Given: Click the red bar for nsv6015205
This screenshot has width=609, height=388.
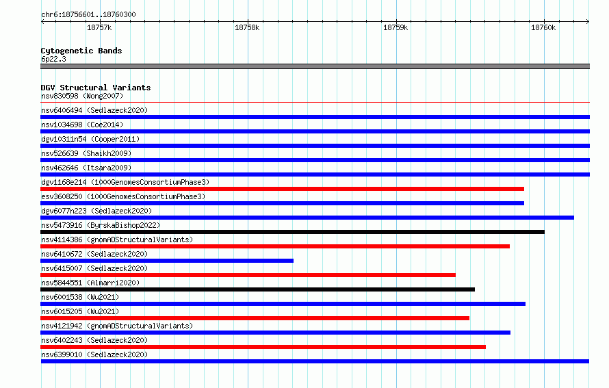Looking at the screenshot, I should pos(255,318).
